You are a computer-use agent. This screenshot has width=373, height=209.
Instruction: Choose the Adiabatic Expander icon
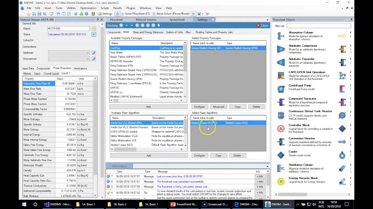(281, 62)
